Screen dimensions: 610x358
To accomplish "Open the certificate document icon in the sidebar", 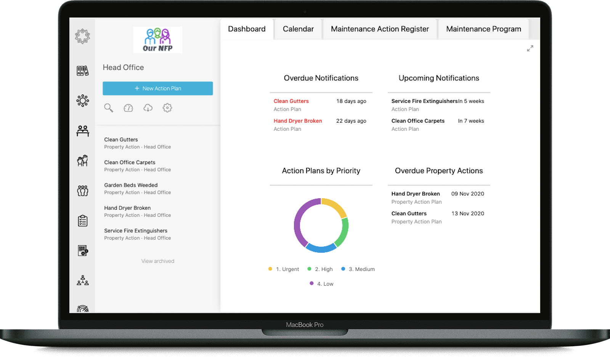I will [82, 250].
